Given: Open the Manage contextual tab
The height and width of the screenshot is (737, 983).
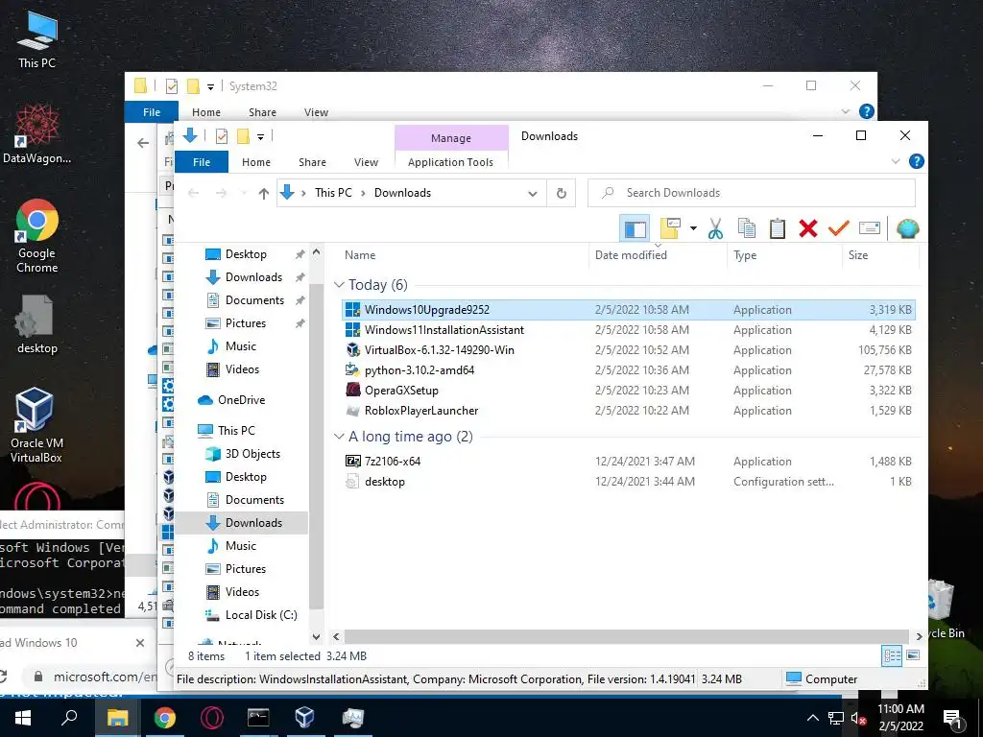Looking at the screenshot, I should (451, 138).
